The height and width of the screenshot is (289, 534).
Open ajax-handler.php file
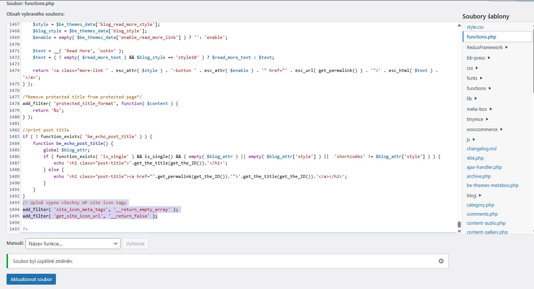(x=484, y=167)
